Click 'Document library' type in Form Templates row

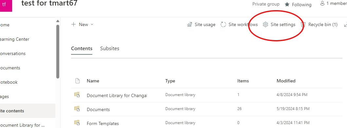click(x=180, y=123)
